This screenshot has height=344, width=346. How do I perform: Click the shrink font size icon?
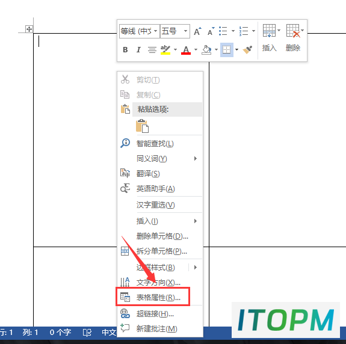click(x=211, y=31)
